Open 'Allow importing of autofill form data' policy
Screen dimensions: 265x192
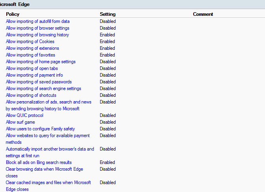click(x=37, y=21)
